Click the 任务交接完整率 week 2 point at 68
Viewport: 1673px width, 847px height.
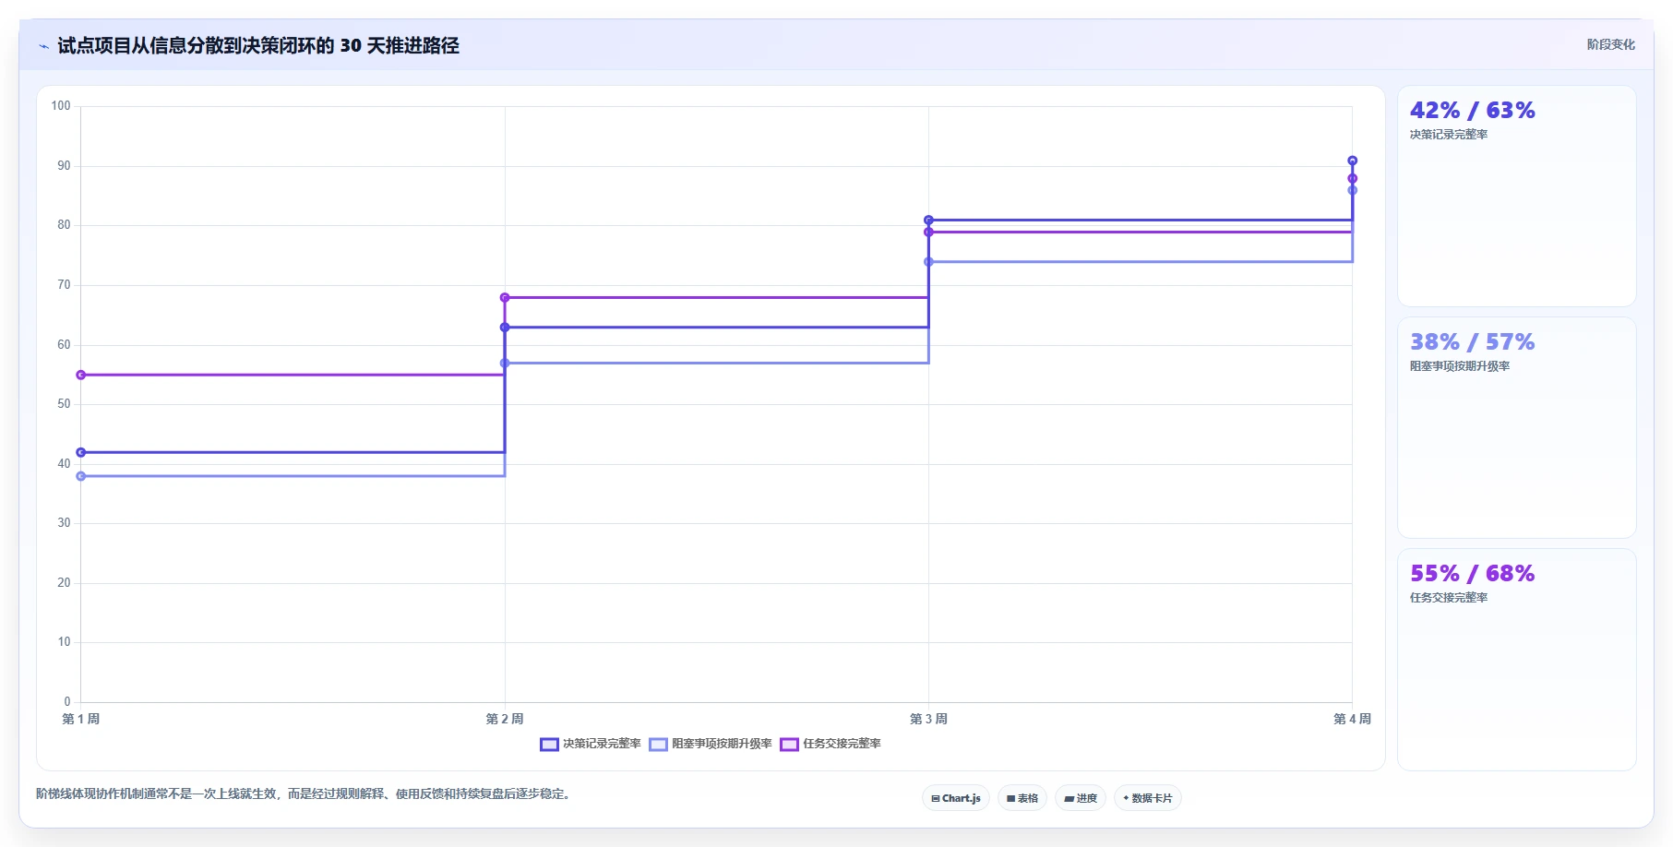point(505,297)
